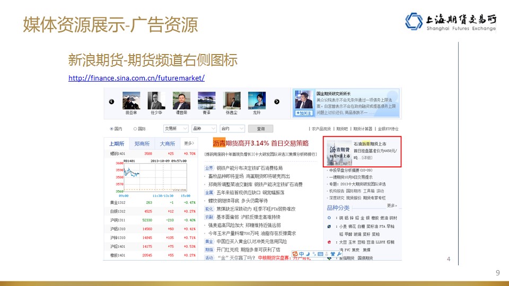Open 任少华's profile photo
This screenshot has height=286, width=509.
(156, 101)
